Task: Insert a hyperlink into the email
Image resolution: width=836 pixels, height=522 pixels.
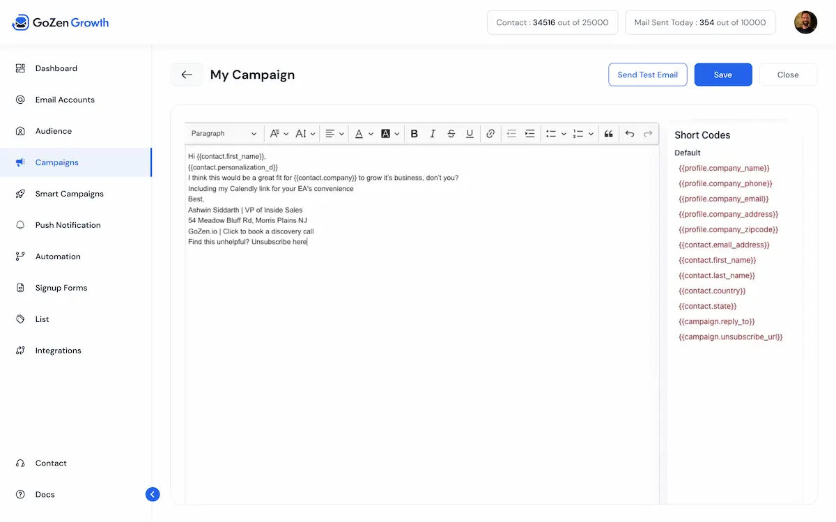Action: tap(490, 133)
